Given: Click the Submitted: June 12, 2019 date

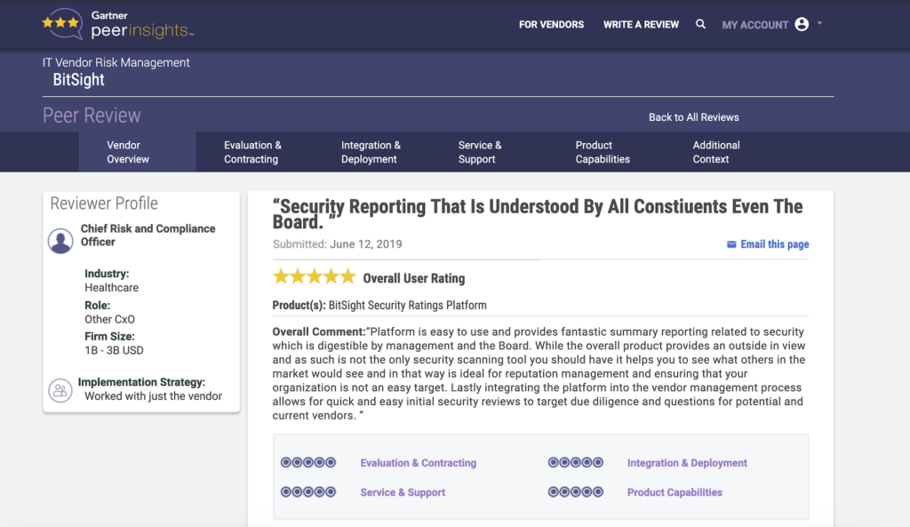Looking at the screenshot, I should pos(337,244).
